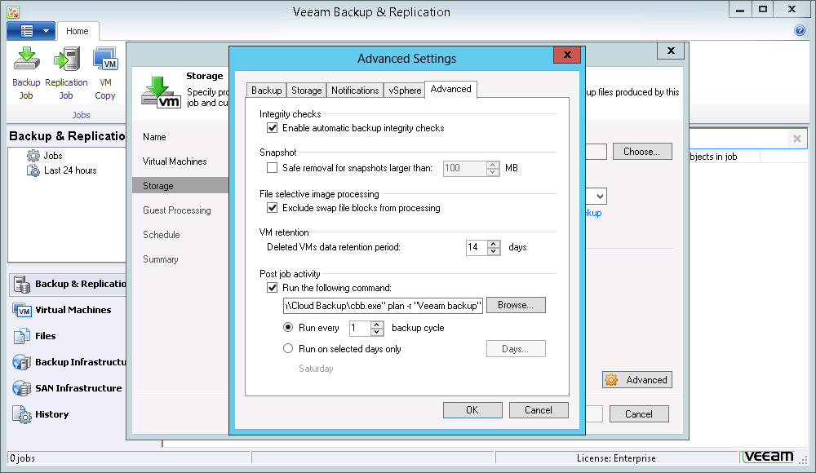Select the Jobs gear icon in tree

pos(33,155)
